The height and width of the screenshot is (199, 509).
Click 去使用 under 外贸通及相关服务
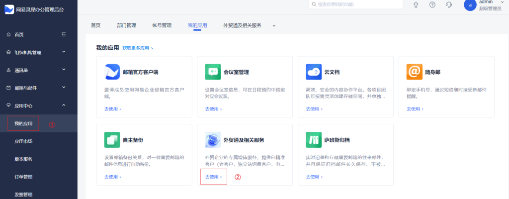[x=213, y=177]
